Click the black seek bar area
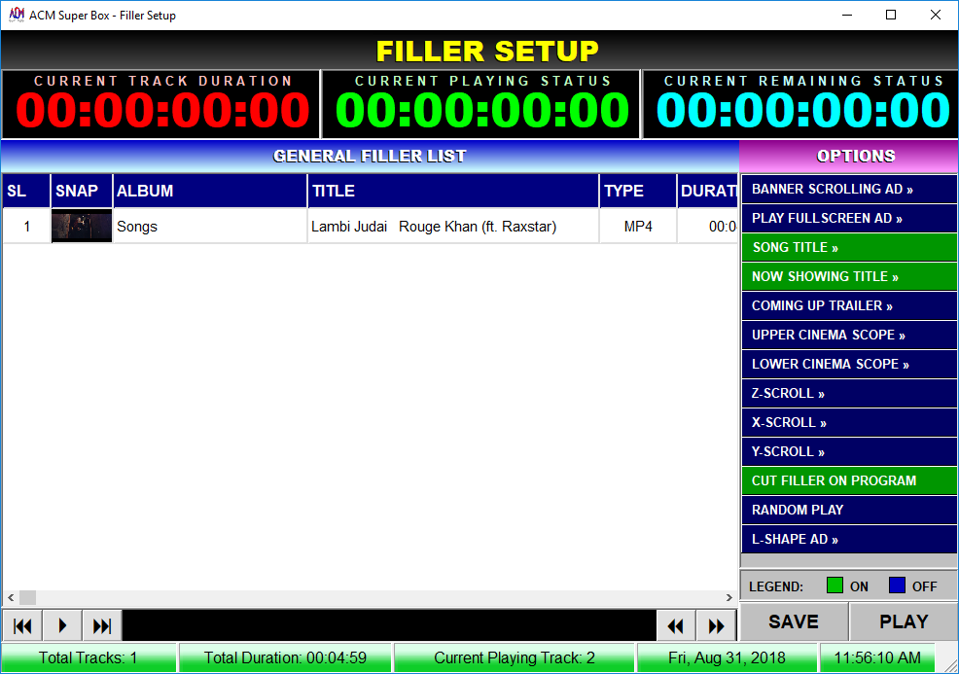The width and height of the screenshot is (959, 674). pos(389,625)
